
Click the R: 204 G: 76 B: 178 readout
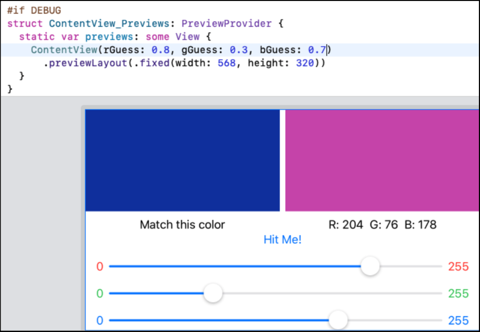[383, 225]
